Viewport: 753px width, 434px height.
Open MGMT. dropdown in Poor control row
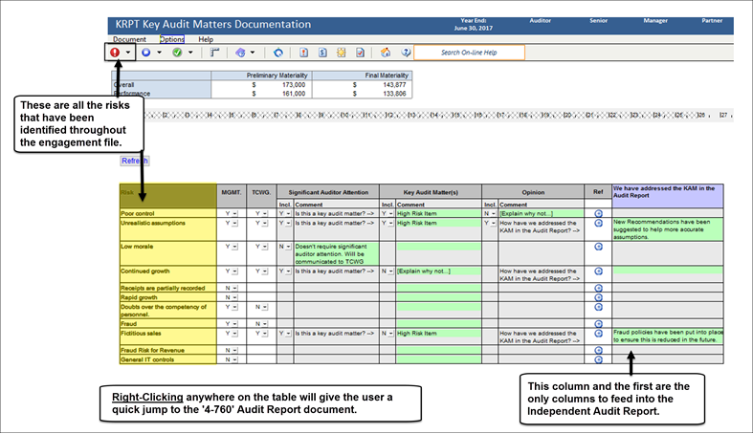tap(234, 213)
